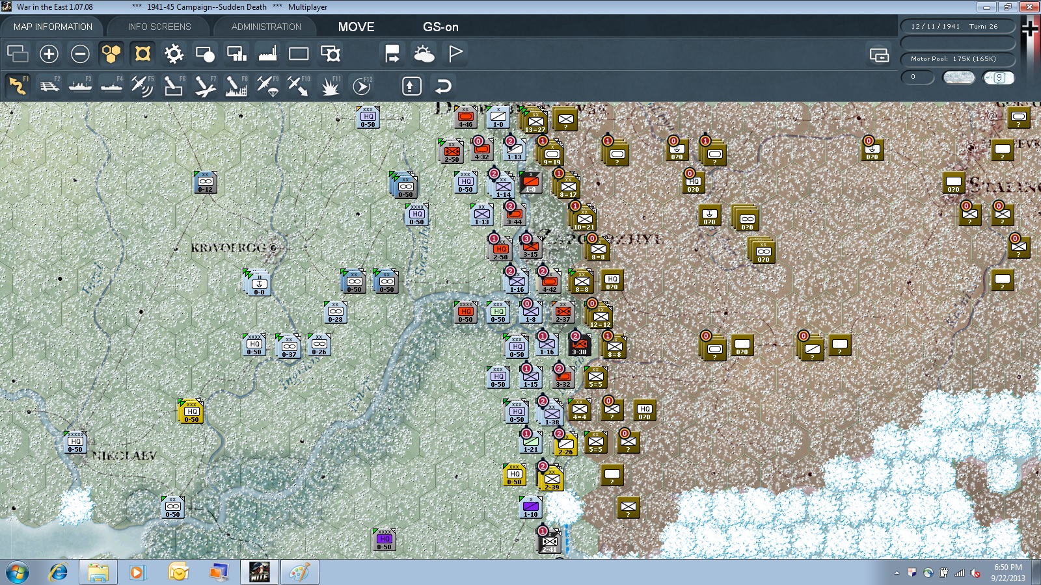
Task: Click the snow terrain swatch
Action: 959,77
